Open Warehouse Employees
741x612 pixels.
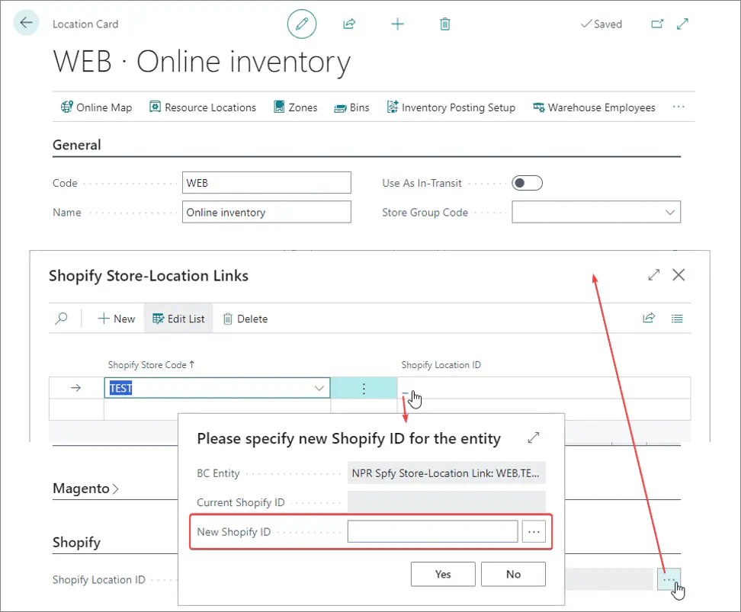point(594,107)
